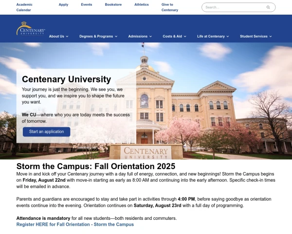Screen dimensions: 292x234
Task: Click the search magnifier icon
Action: point(268,7)
